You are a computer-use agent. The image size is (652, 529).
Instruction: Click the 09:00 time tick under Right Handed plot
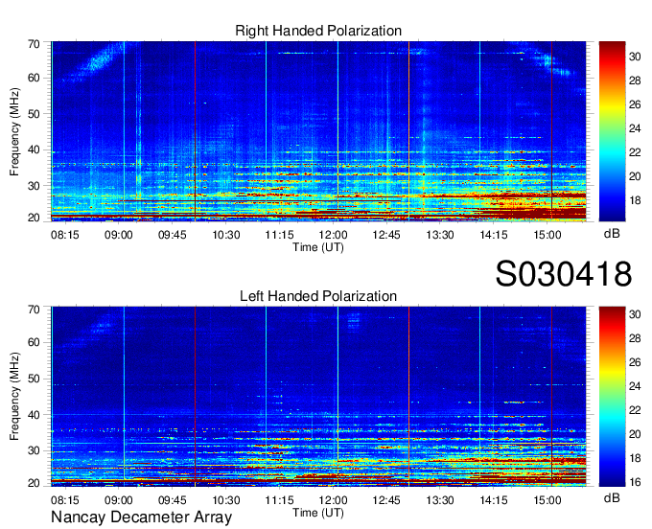click(x=118, y=235)
